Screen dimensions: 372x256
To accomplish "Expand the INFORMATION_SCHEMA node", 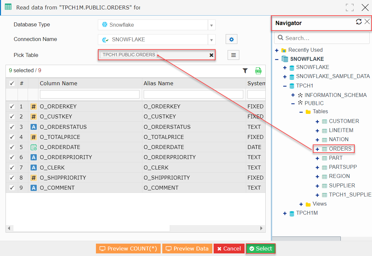I will (293, 95).
